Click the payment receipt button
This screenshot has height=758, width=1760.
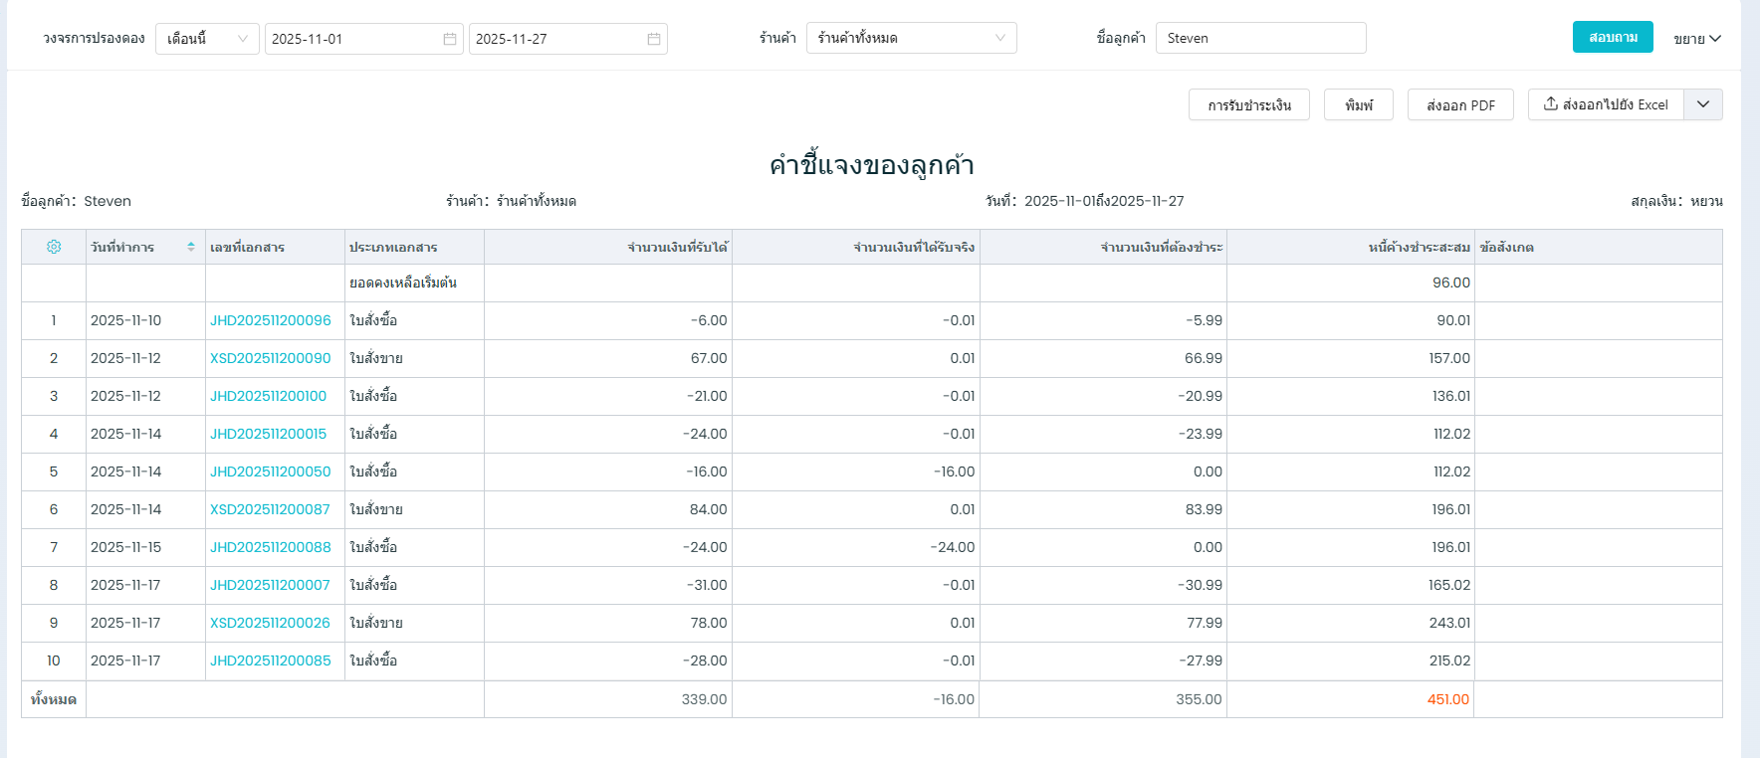pyautogui.click(x=1248, y=104)
